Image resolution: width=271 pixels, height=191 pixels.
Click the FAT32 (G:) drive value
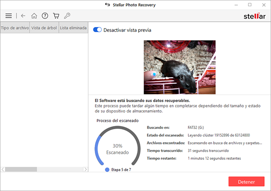click(196, 128)
